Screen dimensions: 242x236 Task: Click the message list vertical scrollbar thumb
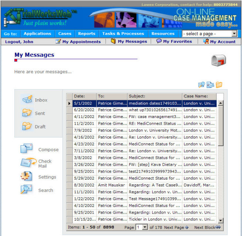click(x=221, y=126)
